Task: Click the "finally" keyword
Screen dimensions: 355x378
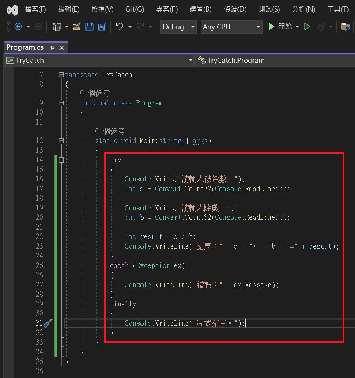Action: click(x=123, y=304)
